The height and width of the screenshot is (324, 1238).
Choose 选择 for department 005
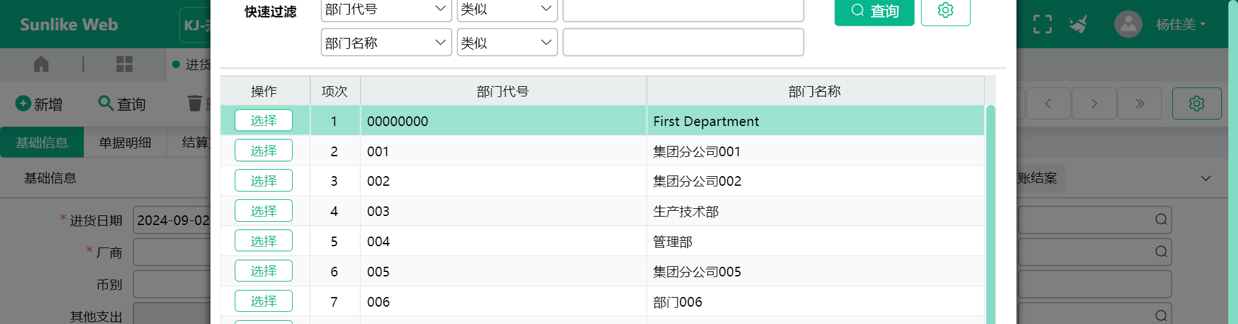tap(264, 271)
